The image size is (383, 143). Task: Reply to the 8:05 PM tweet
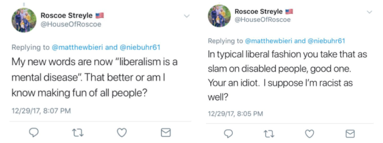pos(228,134)
